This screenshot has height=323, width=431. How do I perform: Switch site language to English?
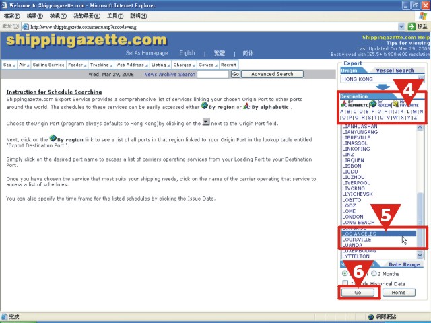click(x=187, y=52)
